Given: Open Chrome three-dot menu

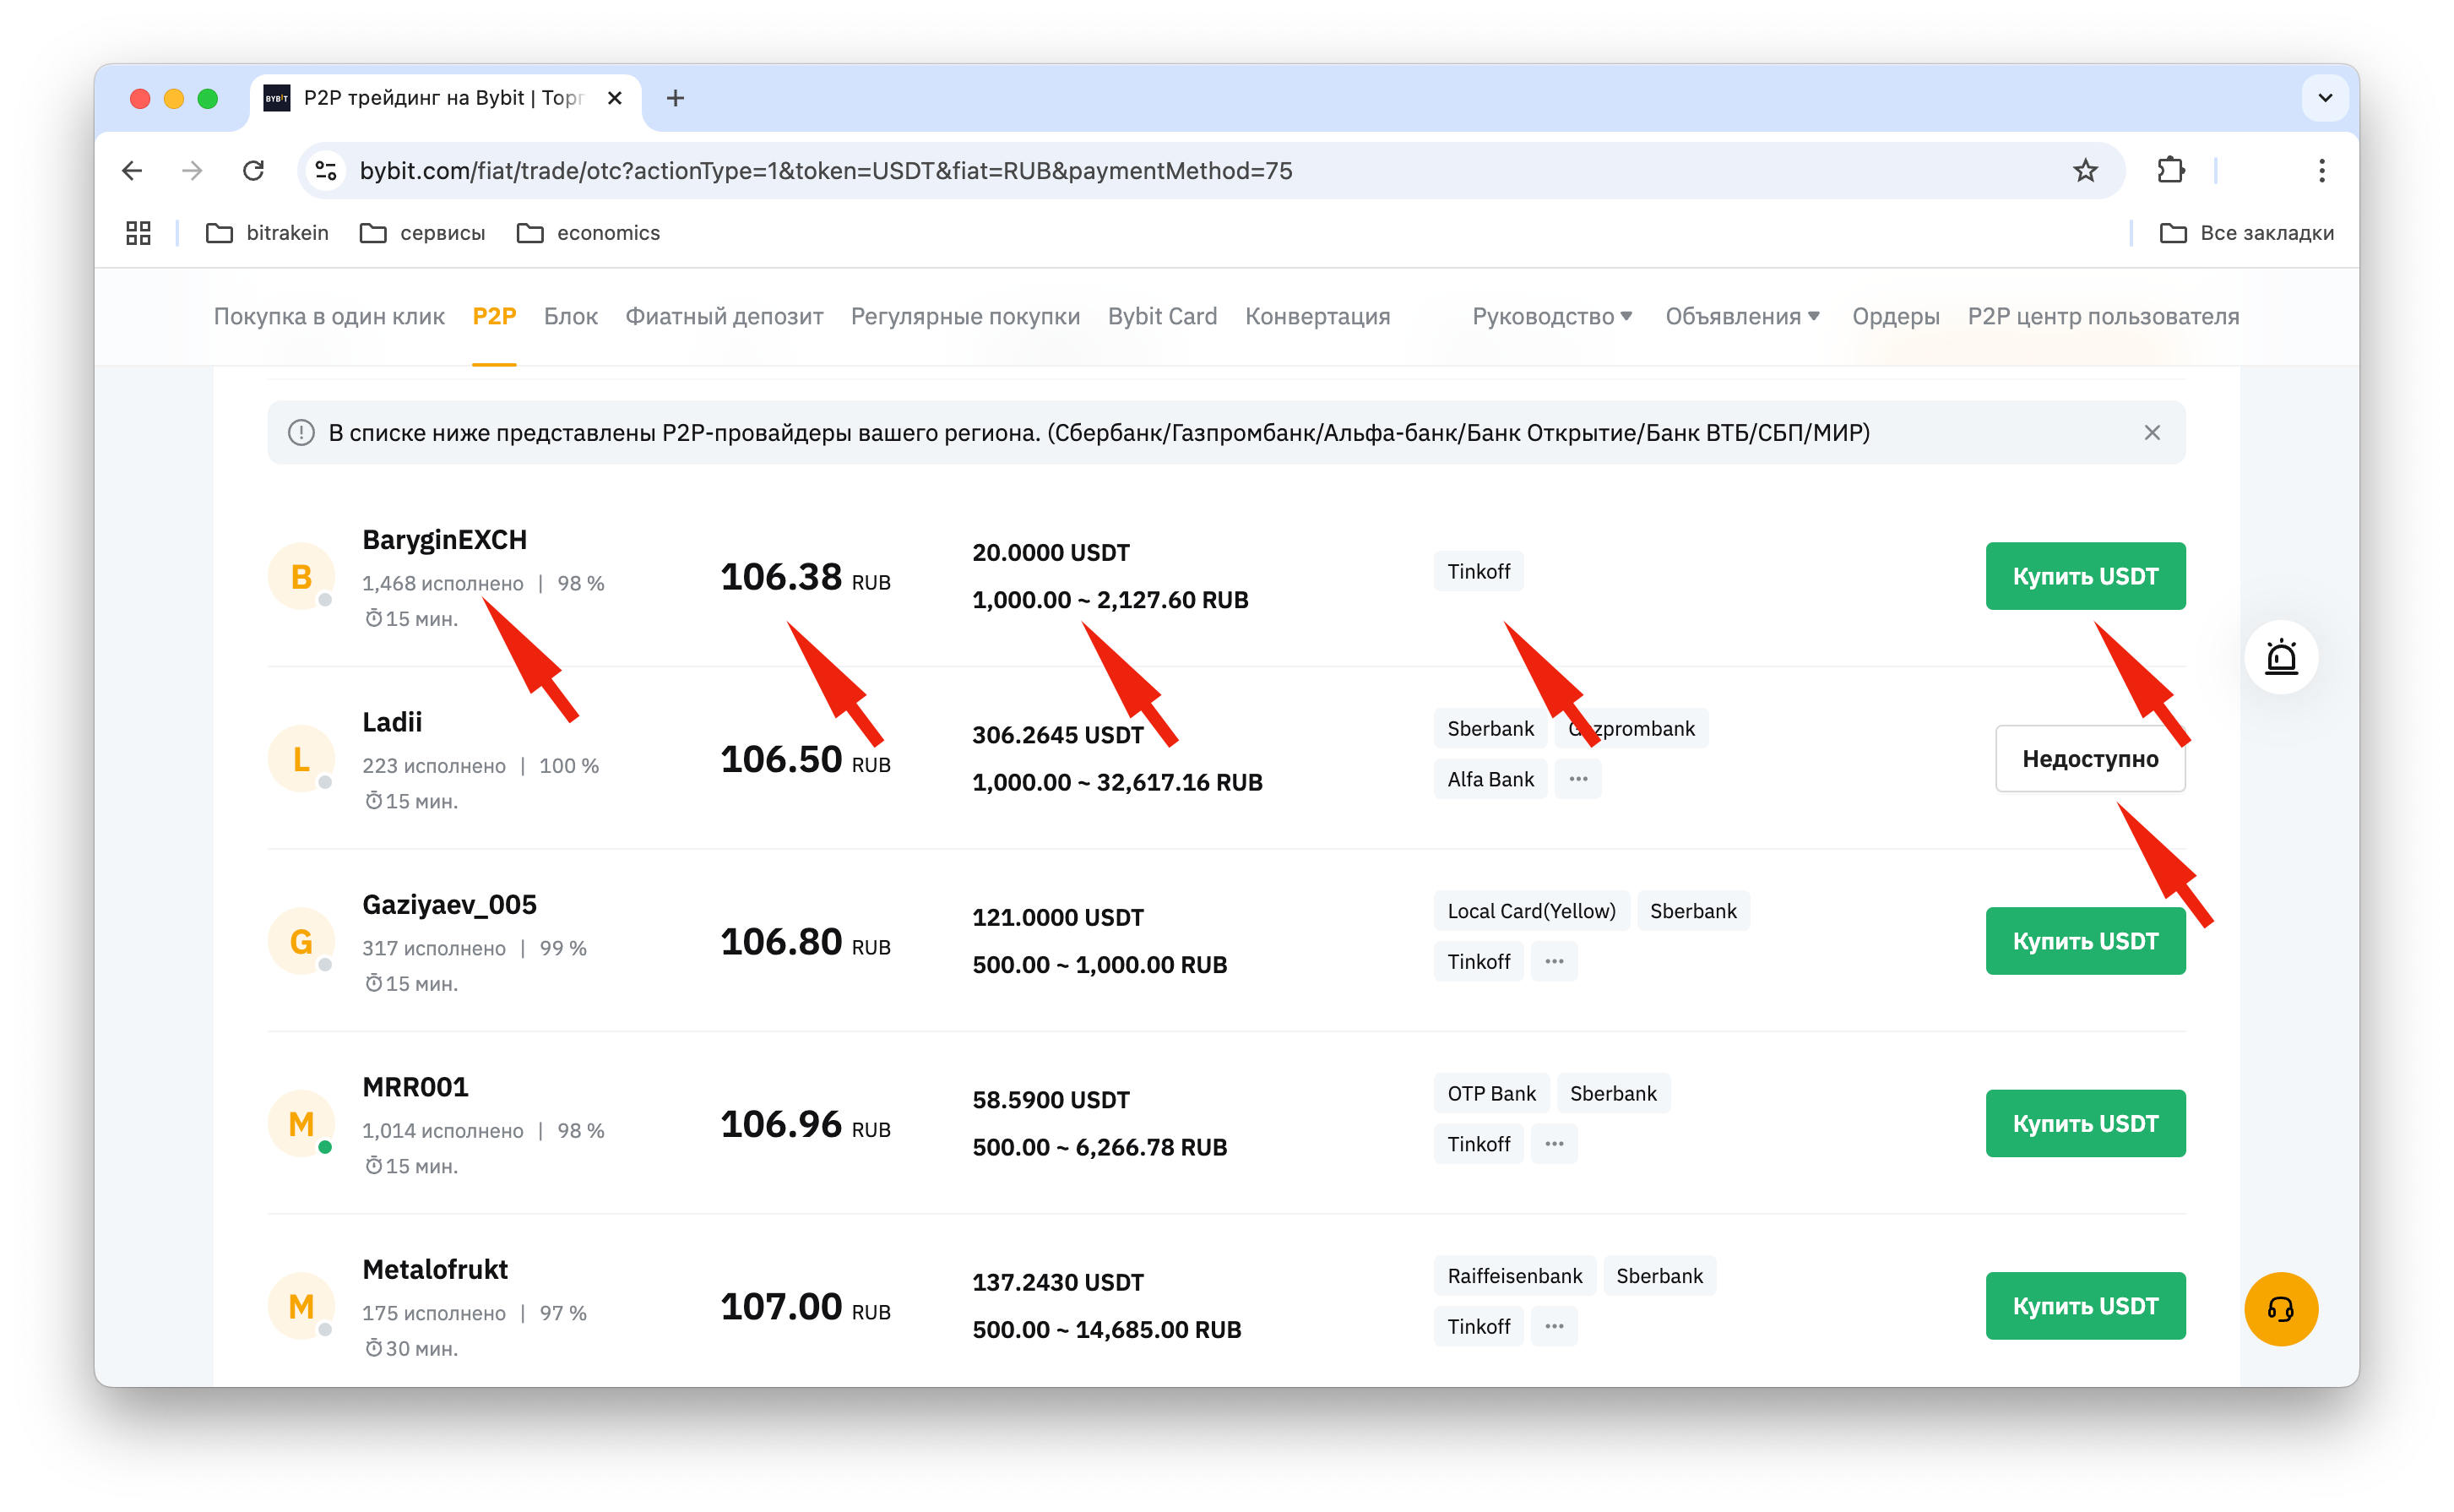Looking at the screenshot, I should click(2321, 171).
